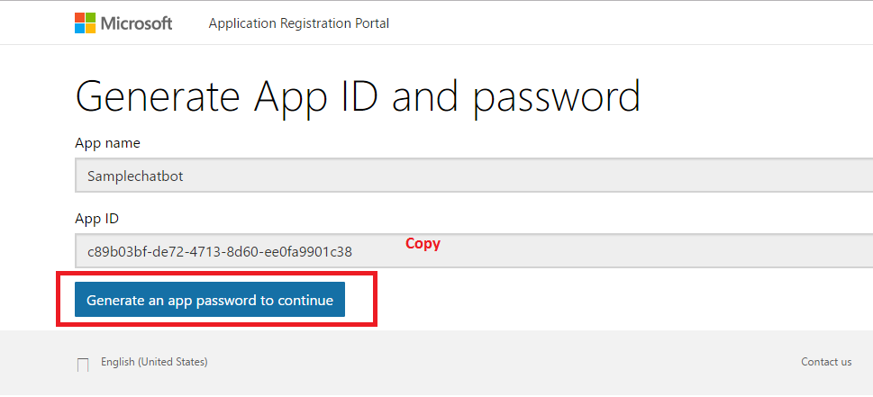Click the red square of the Microsoft logo
The width and height of the screenshot is (873, 397).
tap(79, 18)
